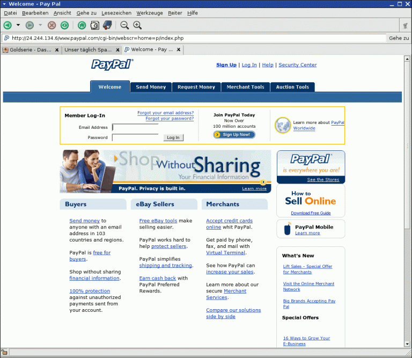Open the Datei menu
This screenshot has height=358, width=412.
click(11, 13)
